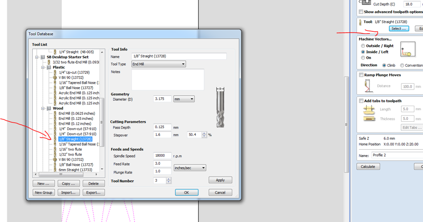Click the Edit Tabs ... button
This screenshot has width=423, height=222.
[x=412, y=128]
